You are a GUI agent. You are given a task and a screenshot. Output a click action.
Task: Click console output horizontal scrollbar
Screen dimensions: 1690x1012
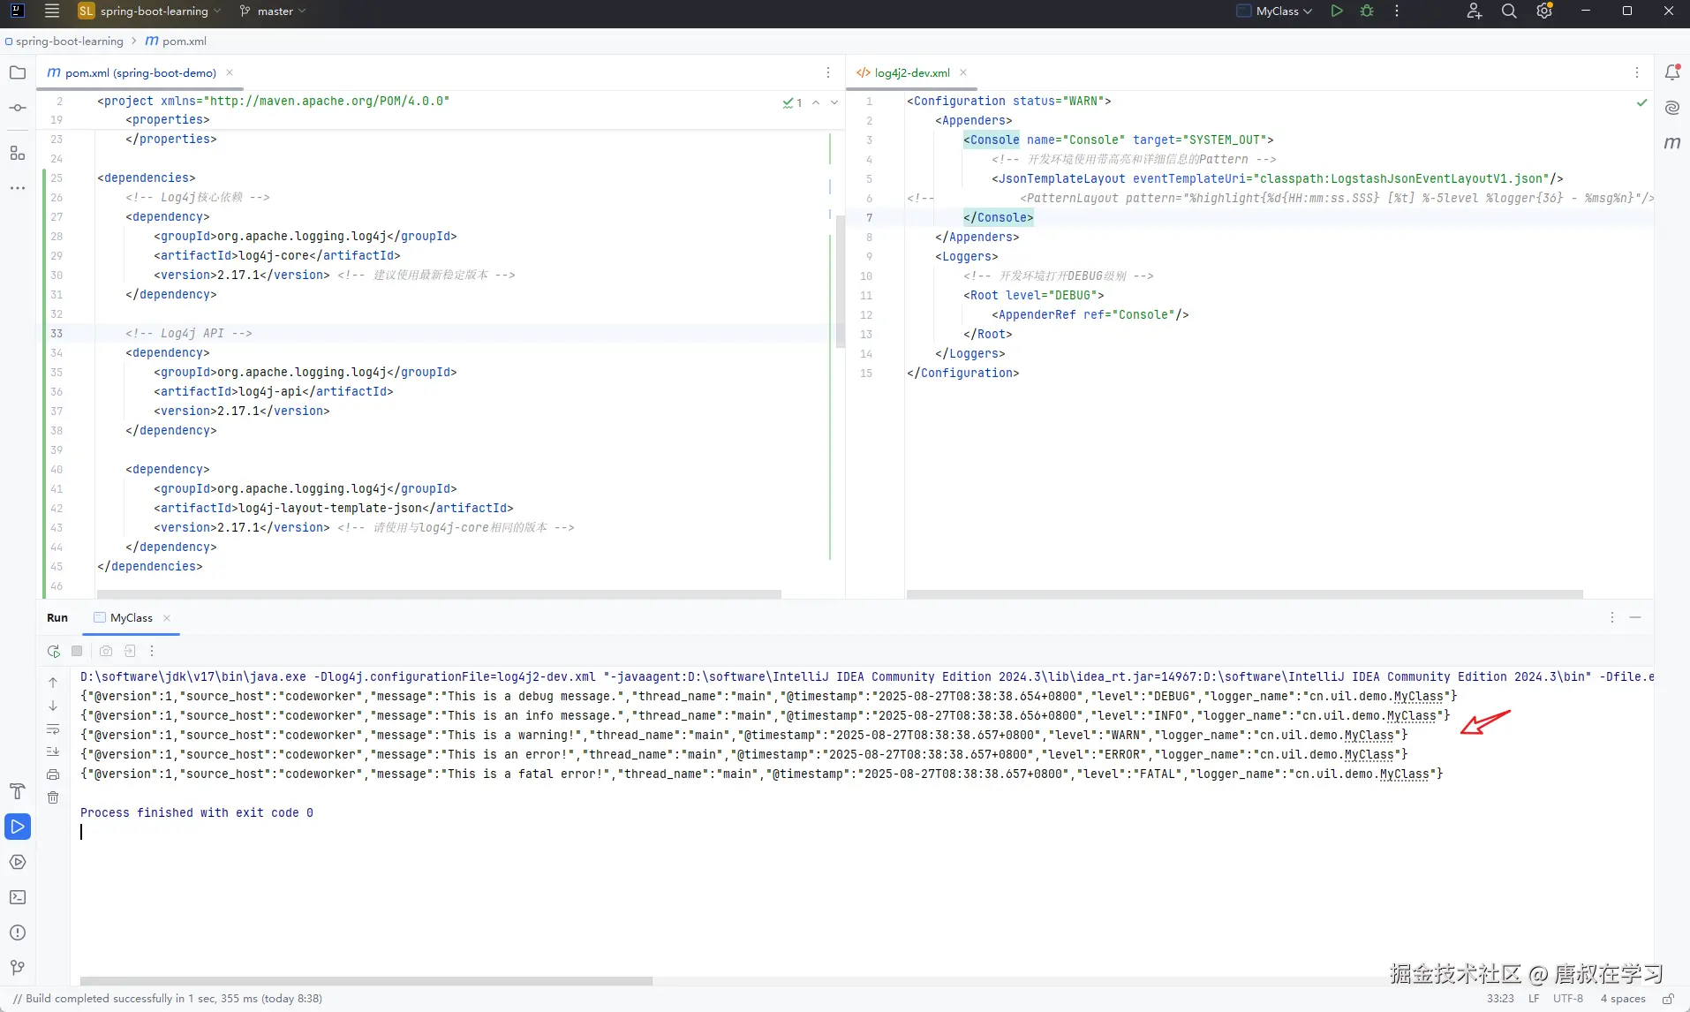click(x=366, y=981)
